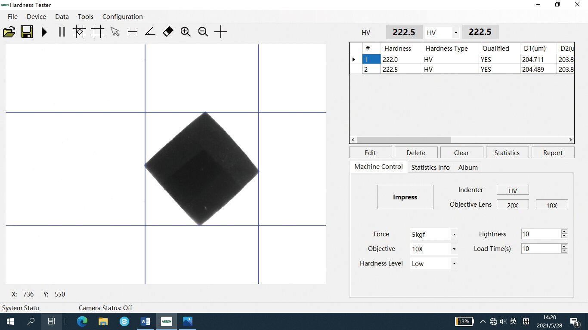
Task: Switch to the 20X objective lens
Action: point(513,205)
